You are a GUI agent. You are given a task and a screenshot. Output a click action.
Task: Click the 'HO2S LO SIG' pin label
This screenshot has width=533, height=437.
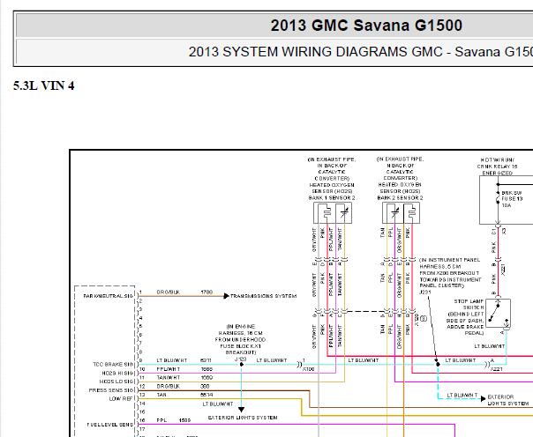pos(116,381)
